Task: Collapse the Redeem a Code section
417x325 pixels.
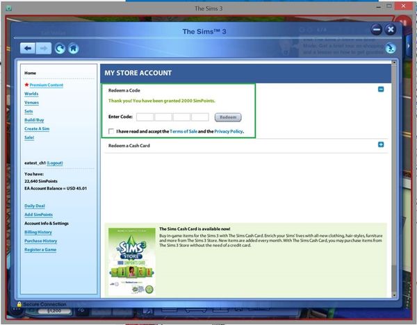Action: (x=381, y=89)
